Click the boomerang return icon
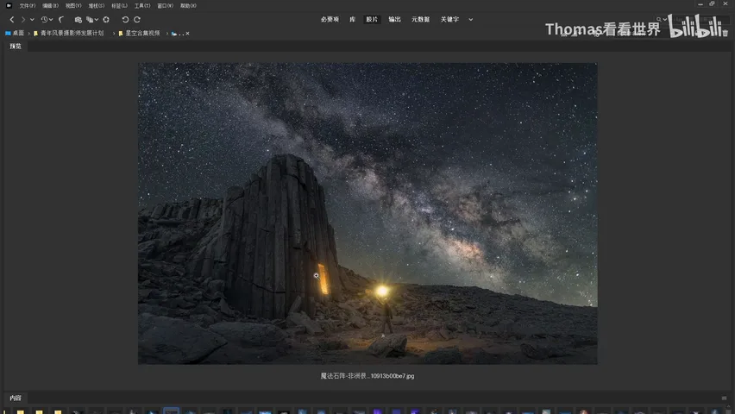The height and width of the screenshot is (414, 735). (x=61, y=20)
